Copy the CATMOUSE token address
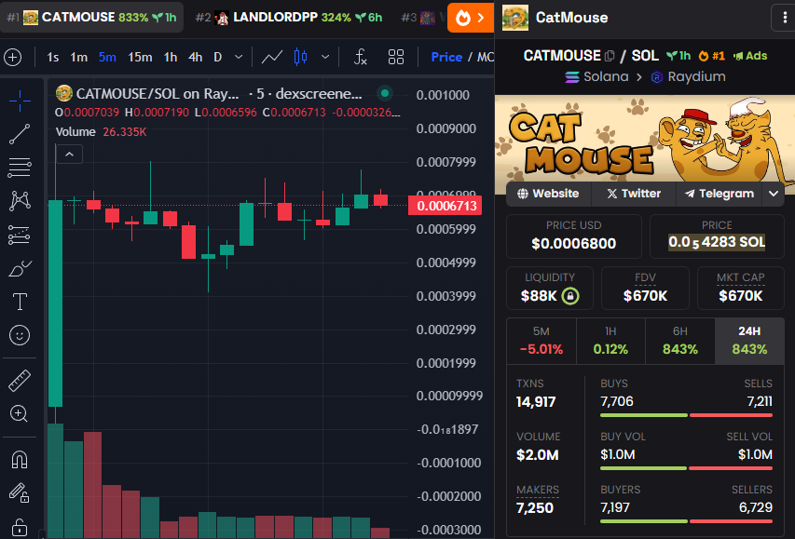The image size is (795, 539). pos(610,56)
